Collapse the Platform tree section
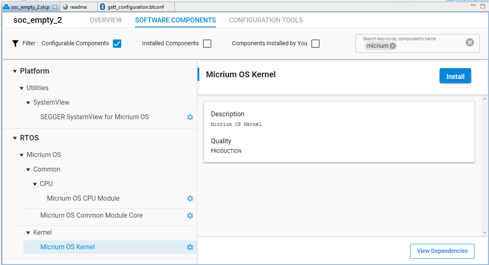 [15, 71]
